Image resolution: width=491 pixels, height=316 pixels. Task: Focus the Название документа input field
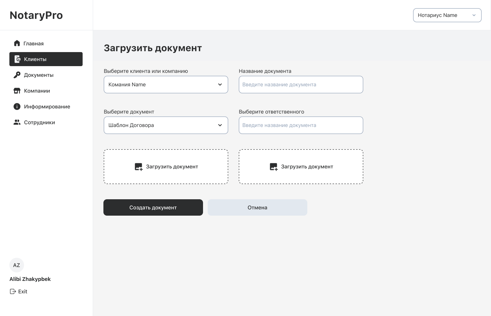click(301, 85)
